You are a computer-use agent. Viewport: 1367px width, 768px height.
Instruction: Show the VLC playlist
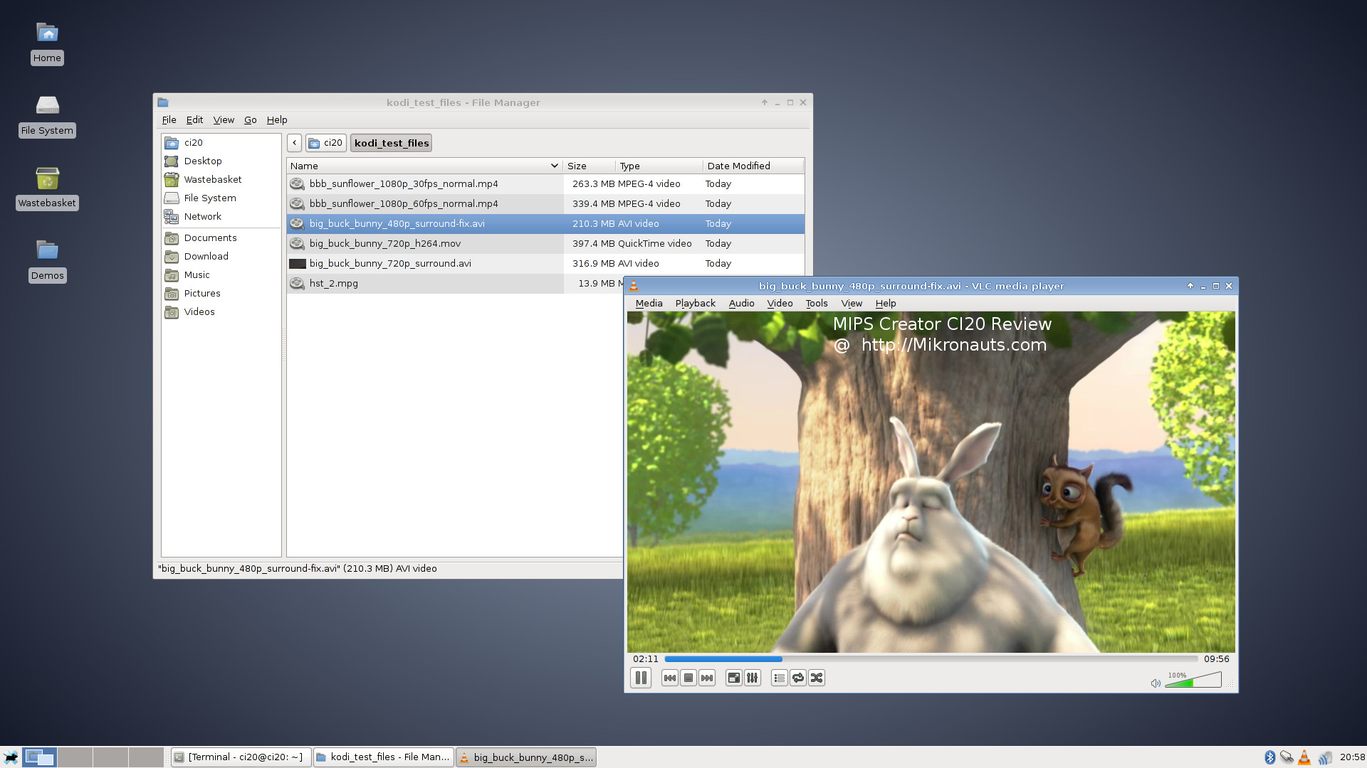(x=779, y=678)
